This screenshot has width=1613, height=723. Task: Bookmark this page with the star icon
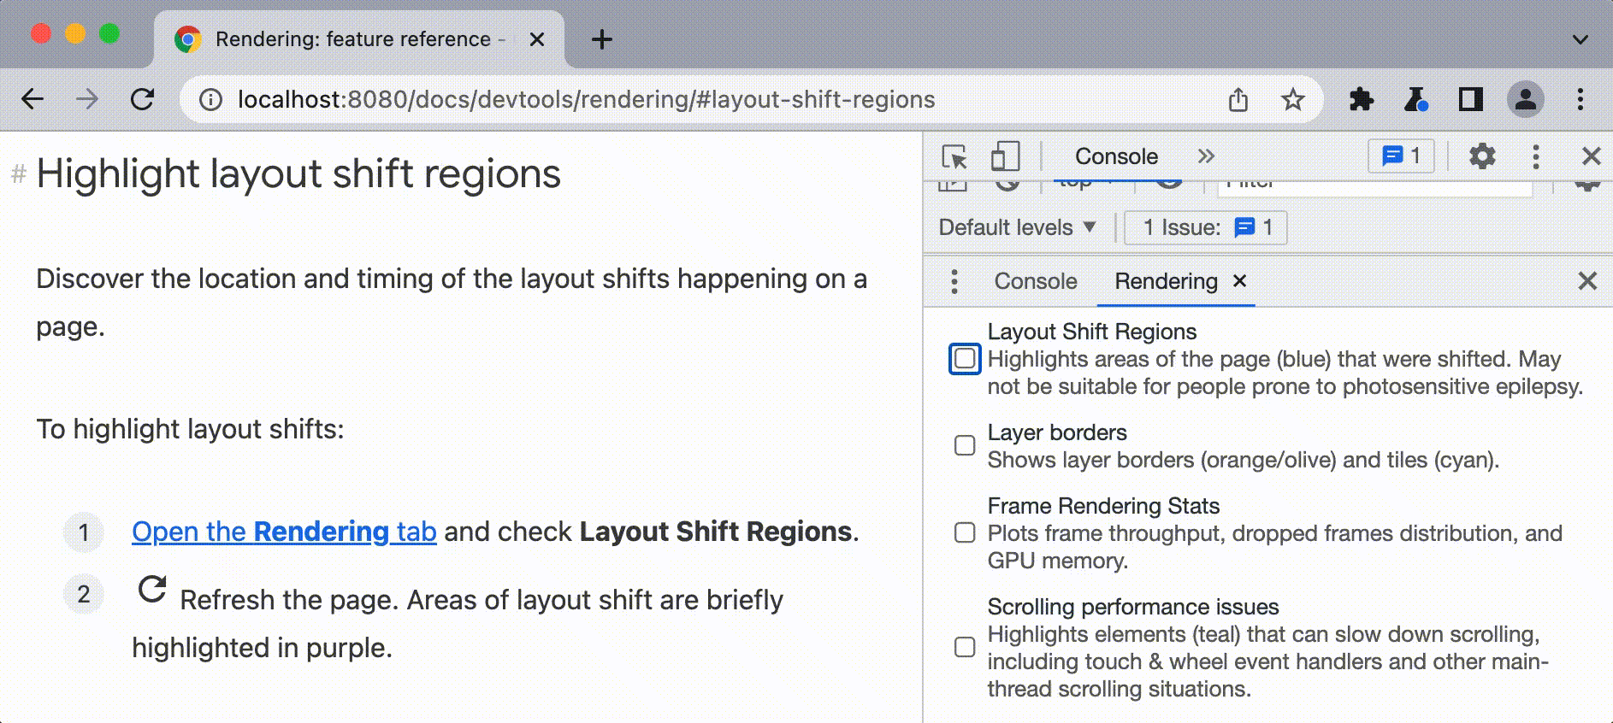[1293, 100]
